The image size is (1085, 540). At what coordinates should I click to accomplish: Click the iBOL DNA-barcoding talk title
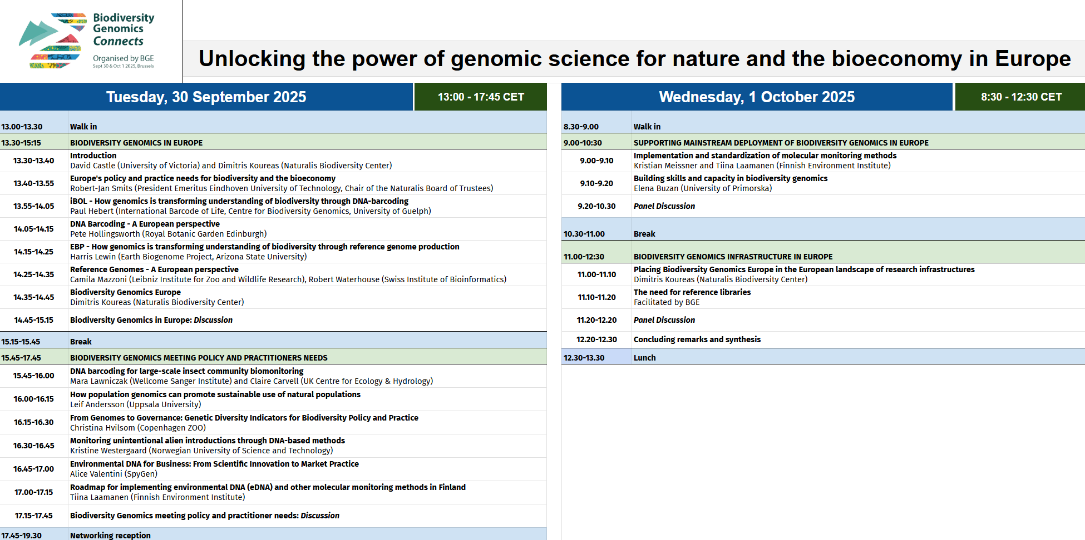(239, 201)
